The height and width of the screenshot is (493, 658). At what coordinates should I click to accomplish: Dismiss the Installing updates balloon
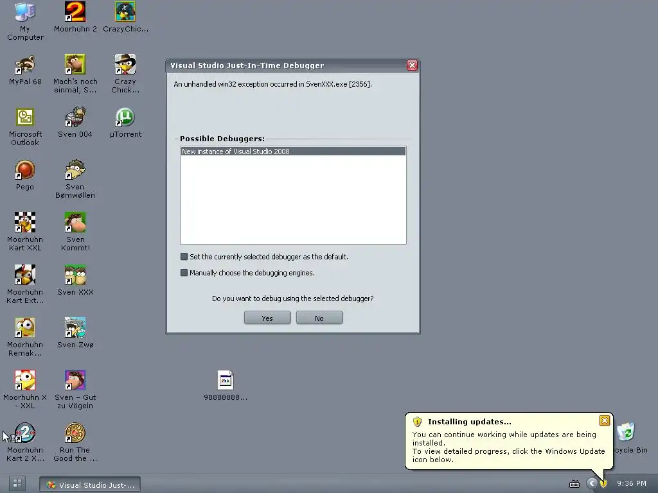click(604, 420)
